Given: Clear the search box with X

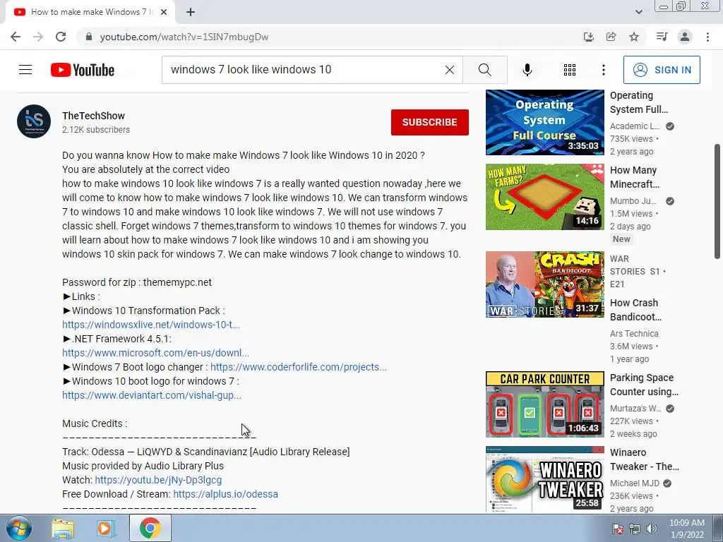Looking at the screenshot, I should (x=450, y=70).
